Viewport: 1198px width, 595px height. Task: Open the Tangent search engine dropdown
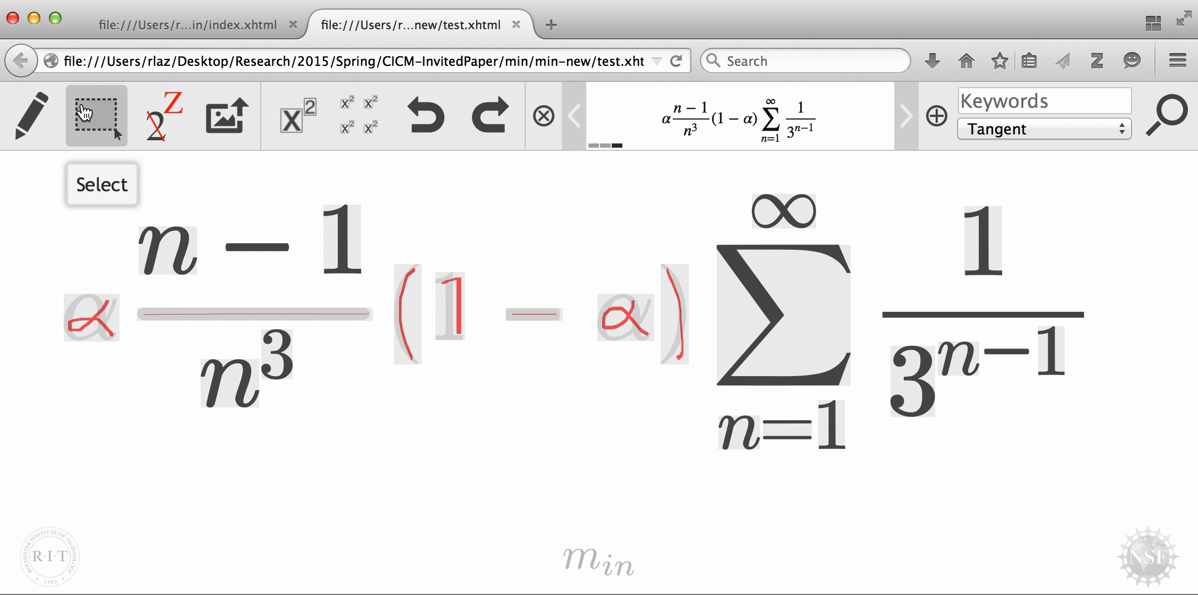(1044, 129)
